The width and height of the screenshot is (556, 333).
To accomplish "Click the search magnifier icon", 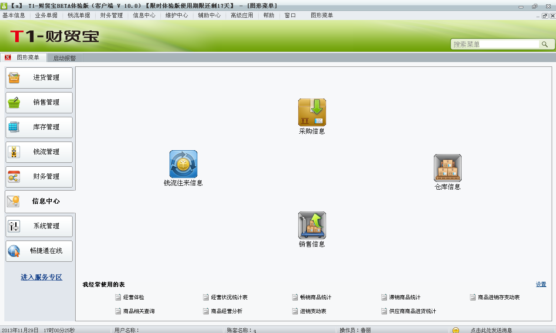I will click(544, 44).
